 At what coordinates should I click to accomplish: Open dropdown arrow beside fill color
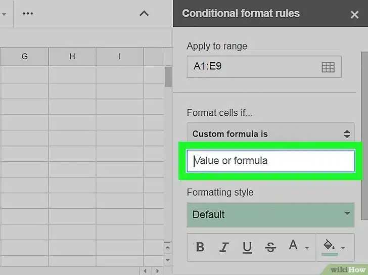coord(344,248)
